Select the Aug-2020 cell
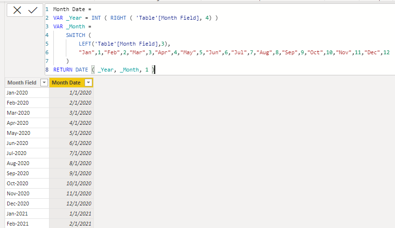This screenshot has width=395, height=228. 27,163
